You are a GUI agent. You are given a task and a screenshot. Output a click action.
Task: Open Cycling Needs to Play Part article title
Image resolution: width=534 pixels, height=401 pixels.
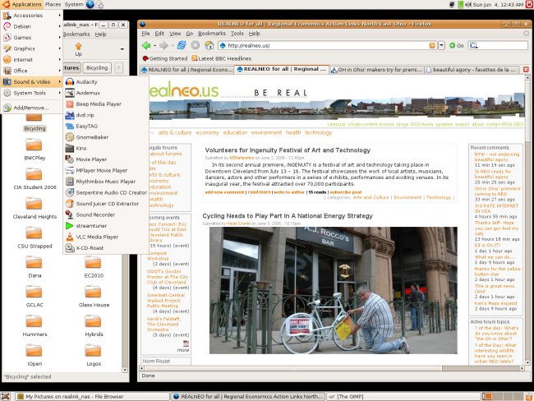click(288, 216)
